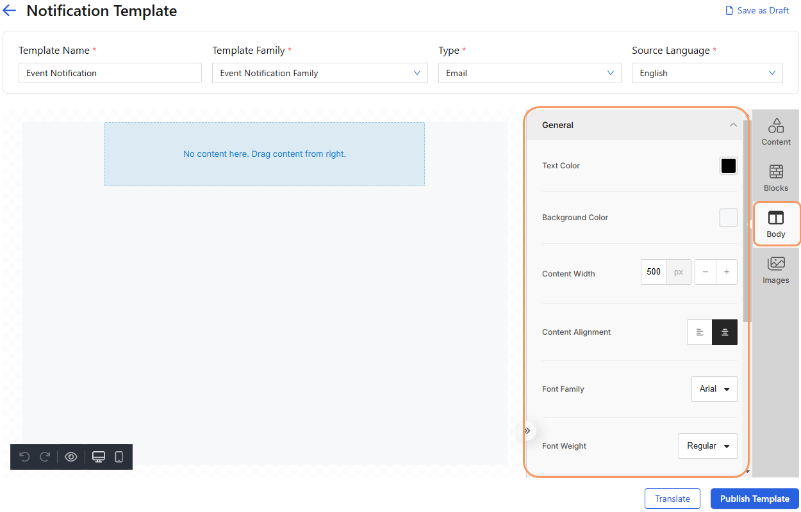Image resolution: width=801 pixels, height=512 pixels.
Task: Select left content alignment
Action: pyautogui.click(x=700, y=332)
